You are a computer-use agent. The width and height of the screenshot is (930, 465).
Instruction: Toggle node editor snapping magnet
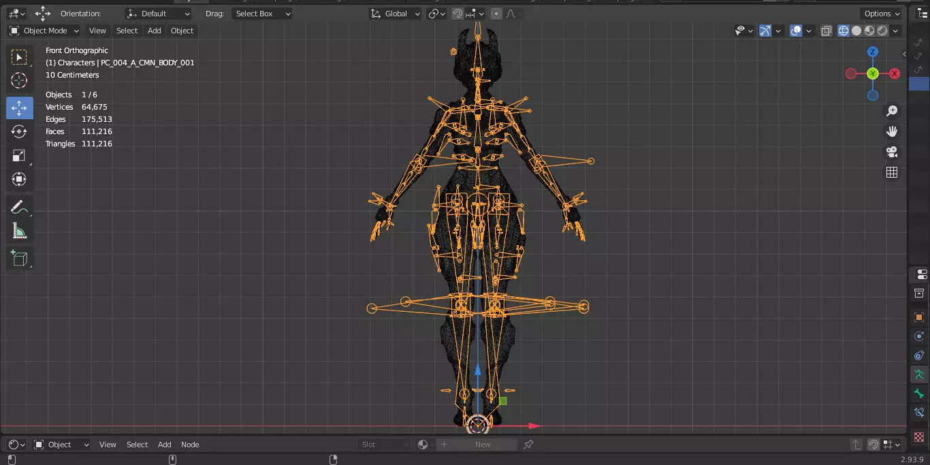873,445
